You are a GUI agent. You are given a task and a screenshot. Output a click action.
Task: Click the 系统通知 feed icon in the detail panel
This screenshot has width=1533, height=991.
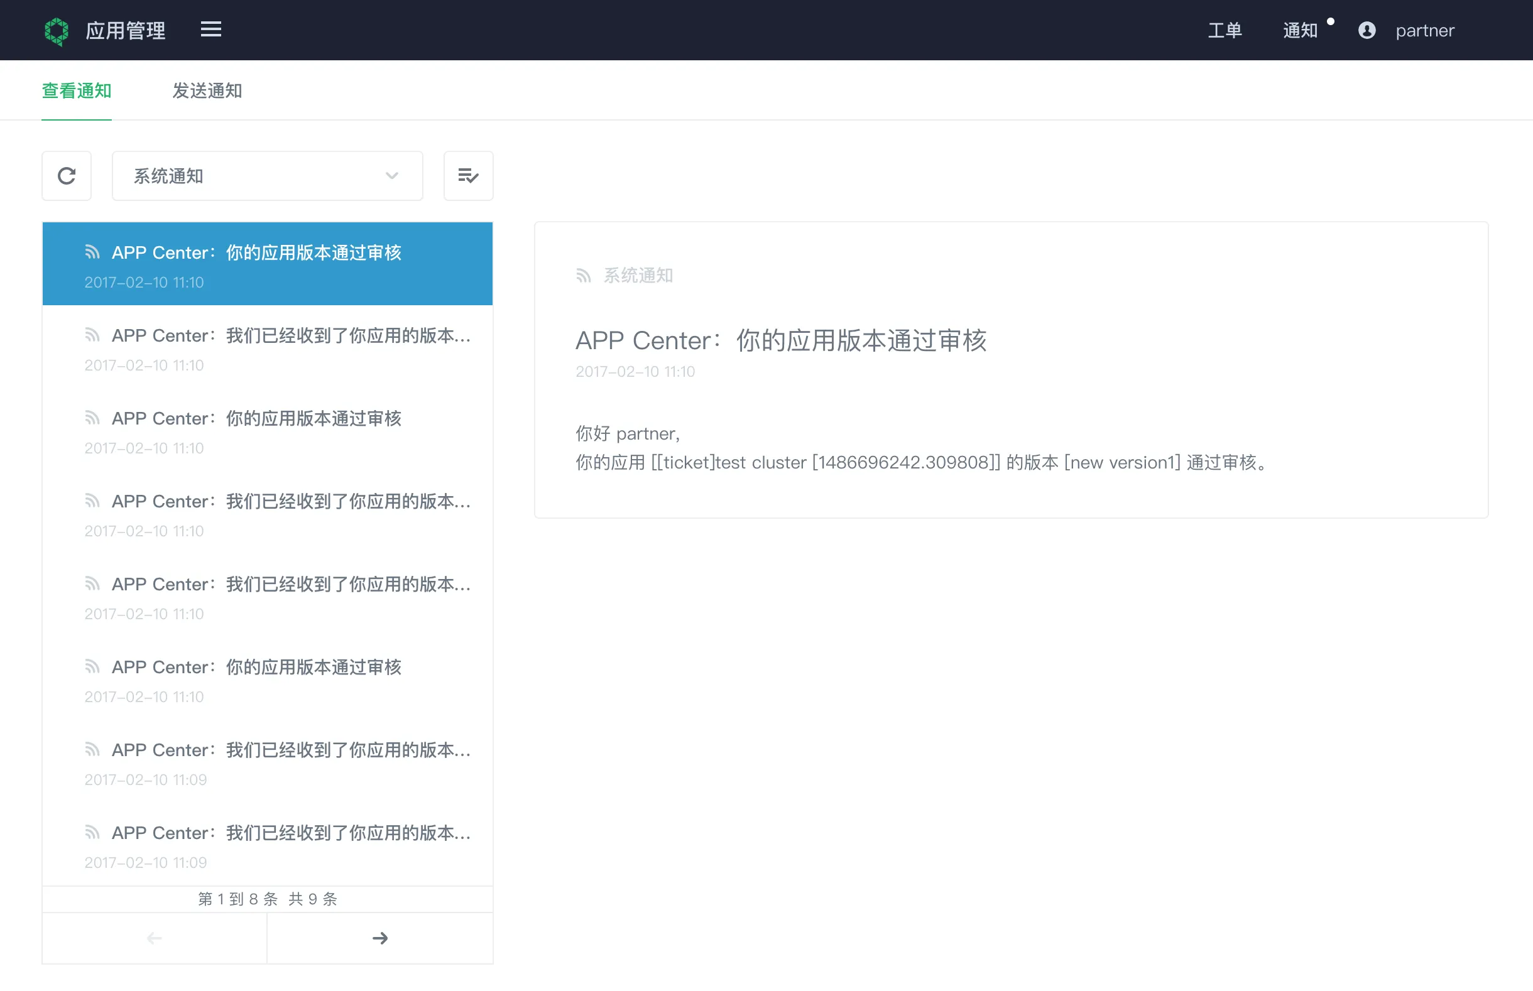point(584,276)
